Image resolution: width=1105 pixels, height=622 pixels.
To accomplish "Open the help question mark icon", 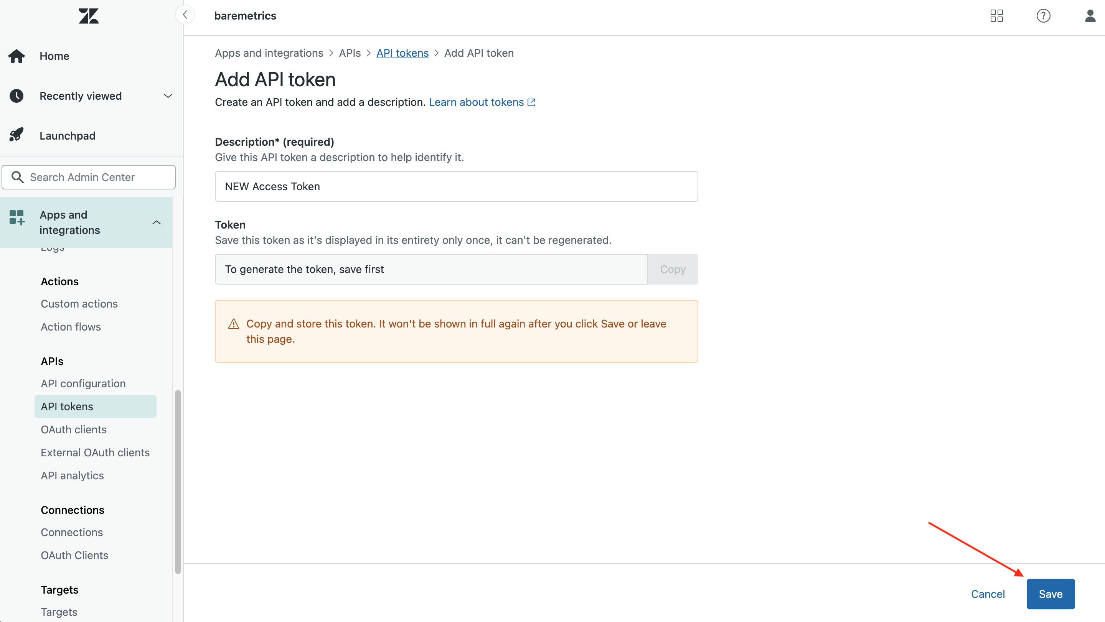I will (x=1043, y=16).
